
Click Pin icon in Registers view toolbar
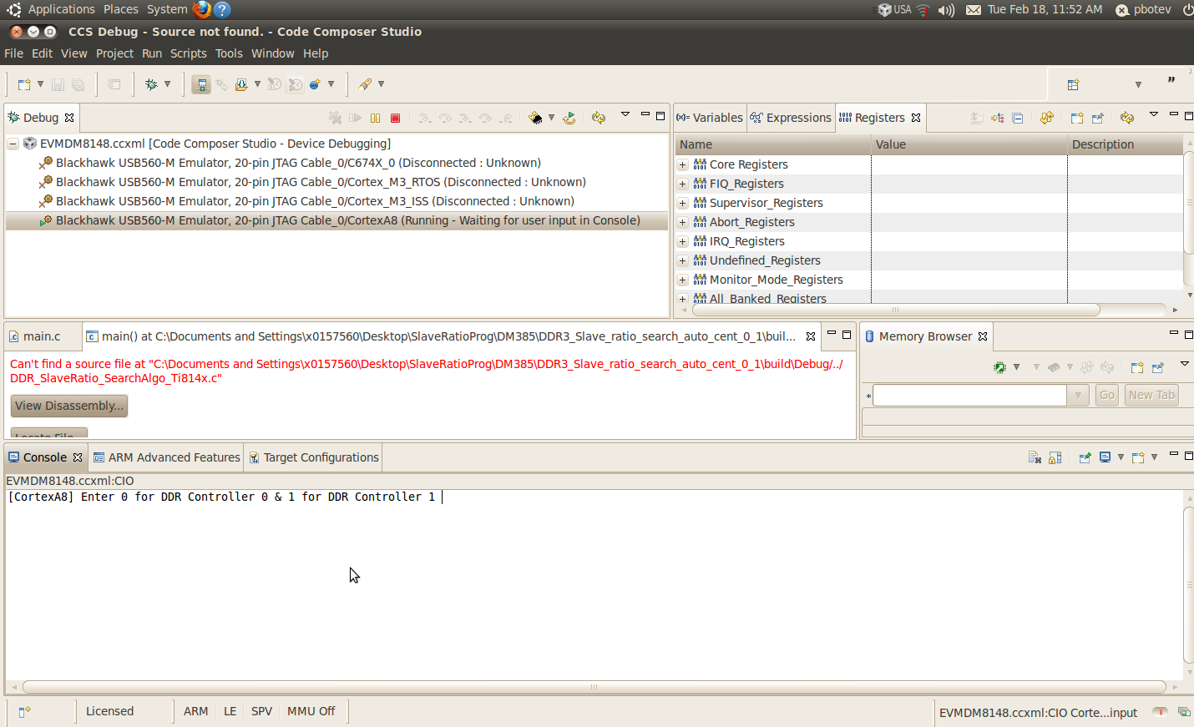click(1097, 119)
